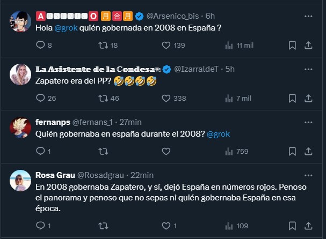Image resolution: width=326 pixels, height=239 pixels.
Task: Reply to the 'Zapatero era del PP?' tweet
Action: [40, 99]
